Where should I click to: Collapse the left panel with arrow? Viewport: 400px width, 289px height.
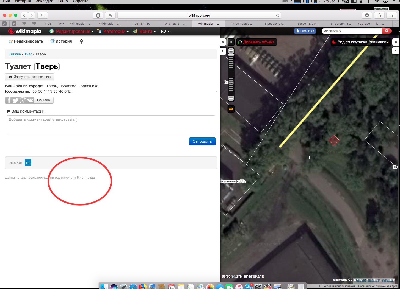223,51
